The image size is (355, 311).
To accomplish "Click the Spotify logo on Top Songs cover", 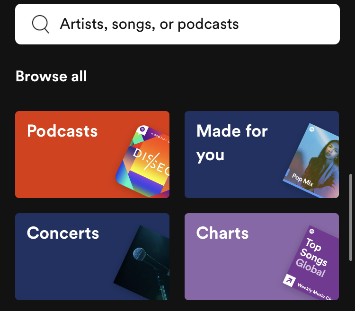I will (312, 231).
